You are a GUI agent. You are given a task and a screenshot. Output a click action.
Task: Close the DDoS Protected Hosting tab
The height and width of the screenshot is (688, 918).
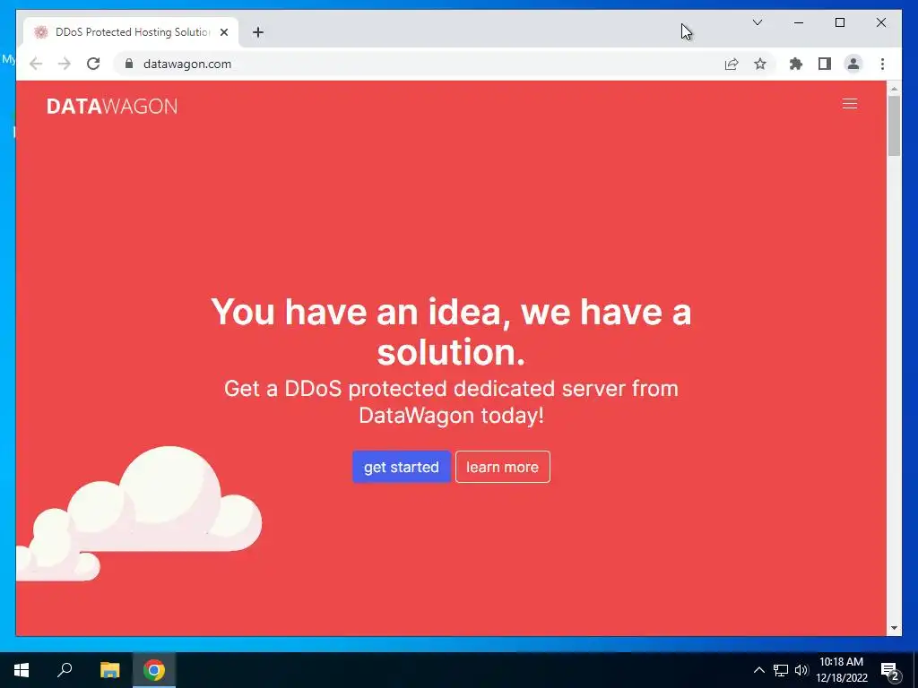tap(223, 32)
